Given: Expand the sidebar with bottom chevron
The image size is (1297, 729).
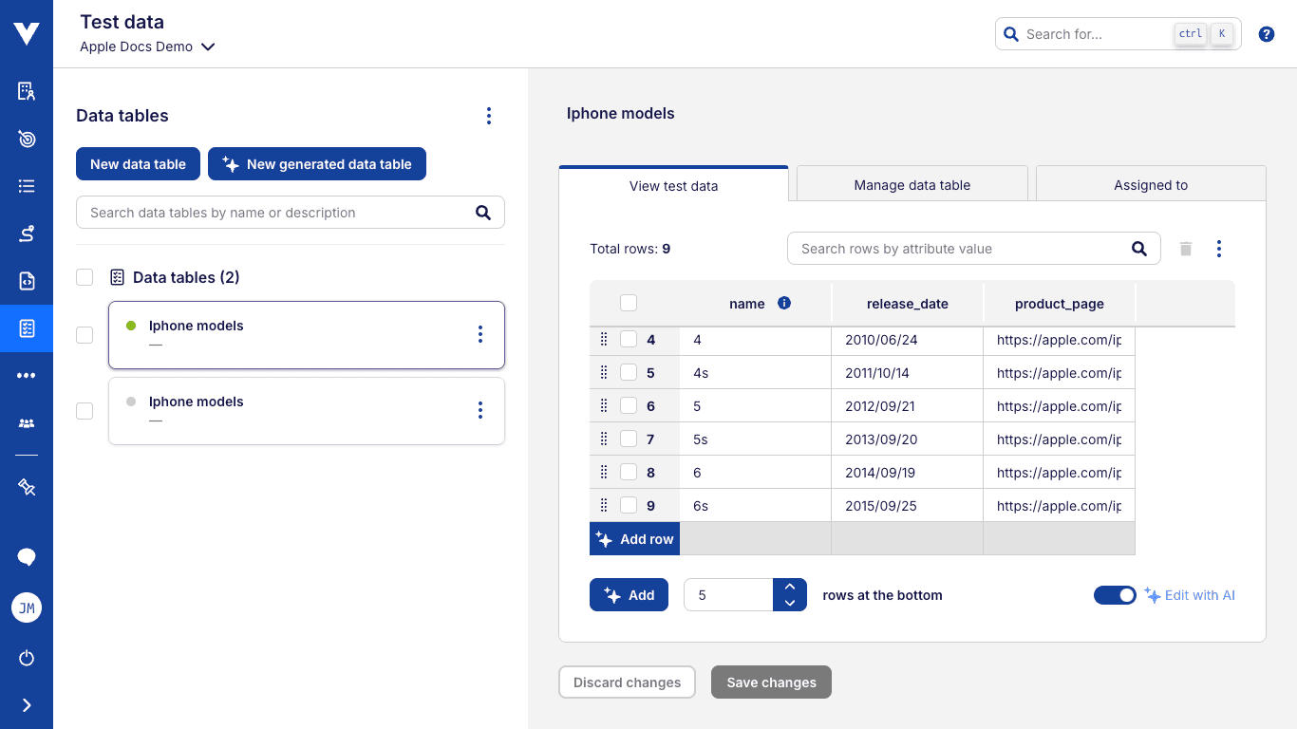Looking at the screenshot, I should tap(27, 705).
